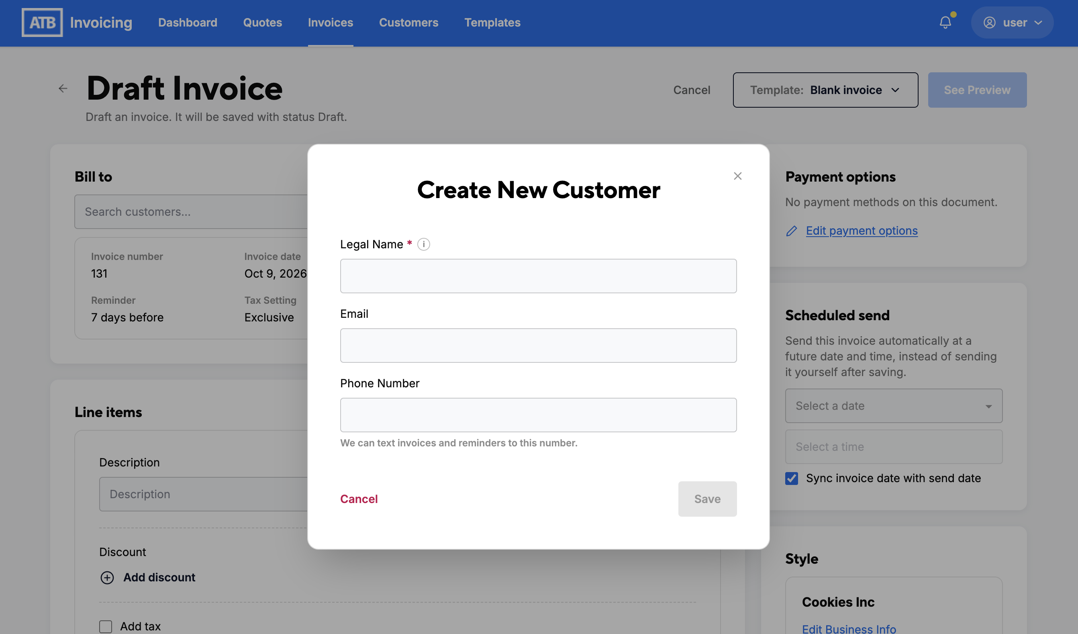The height and width of the screenshot is (634, 1078).
Task: Focus the Legal Name input field
Action: click(x=538, y=276)
